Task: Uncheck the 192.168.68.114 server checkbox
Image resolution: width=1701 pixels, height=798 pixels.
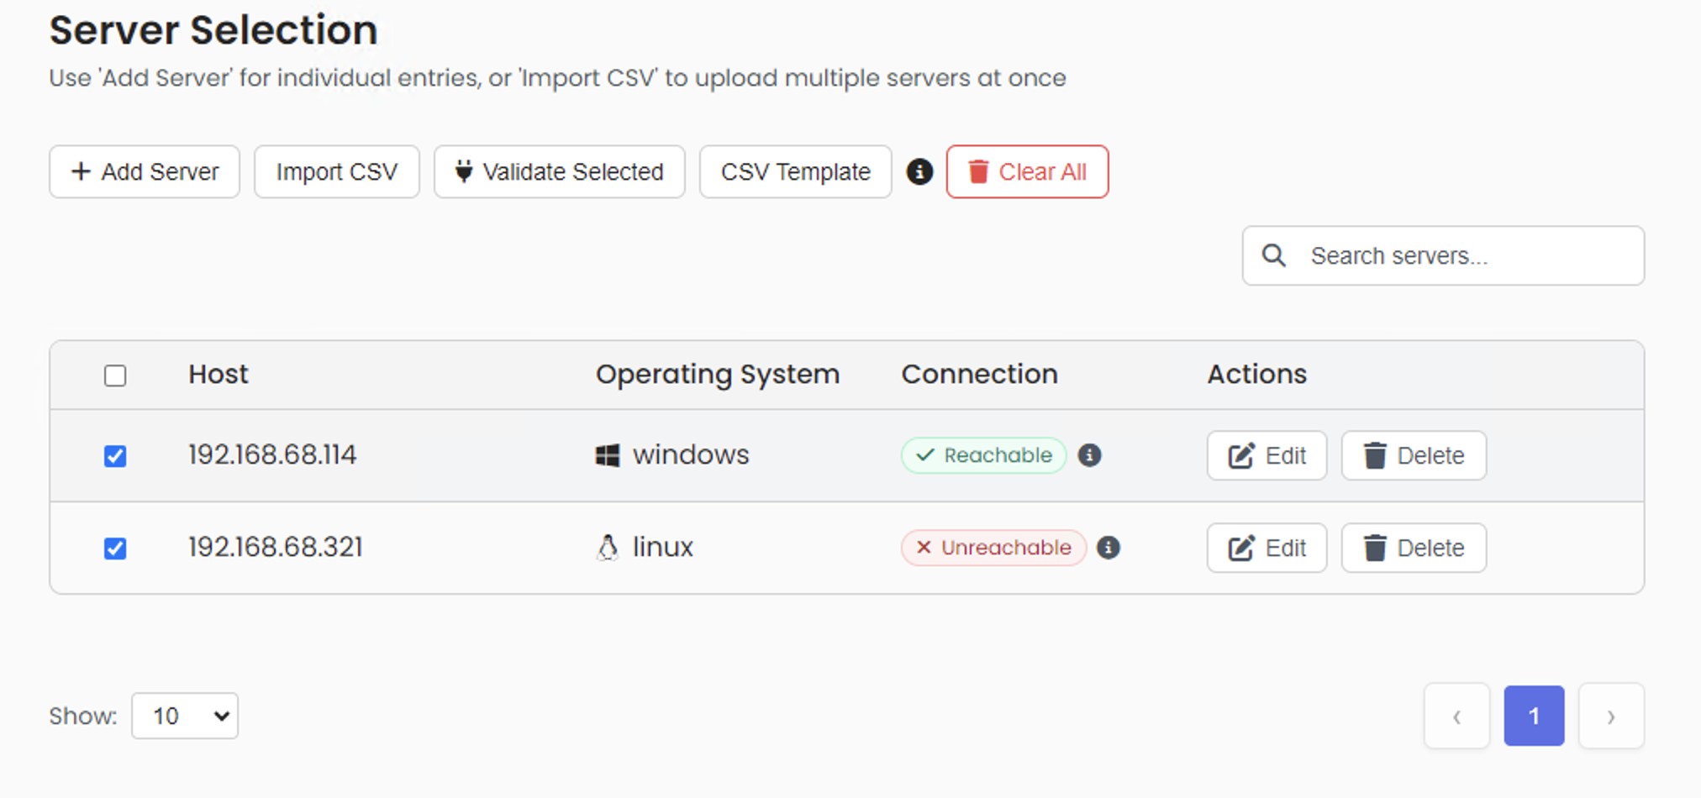Action: 115,456
